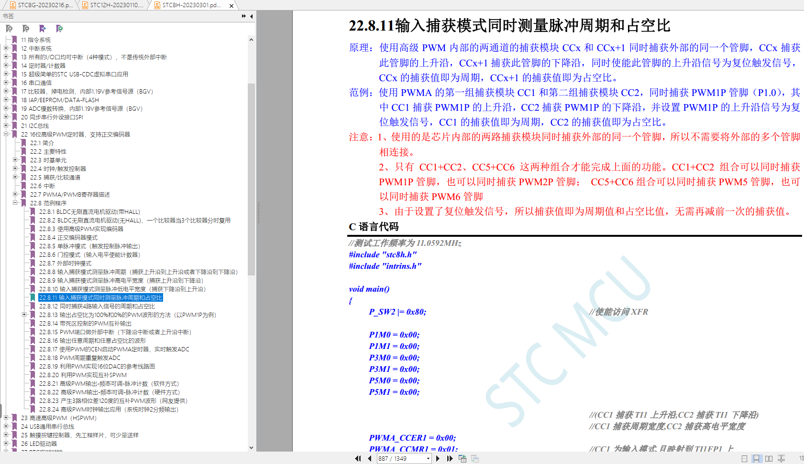Open bookmark 21 I2C总线

pos(35,126)
